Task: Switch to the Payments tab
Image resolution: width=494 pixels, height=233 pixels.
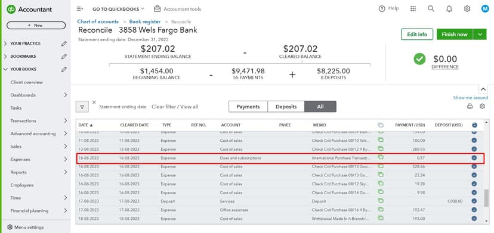Action: (x=248, y=107)
